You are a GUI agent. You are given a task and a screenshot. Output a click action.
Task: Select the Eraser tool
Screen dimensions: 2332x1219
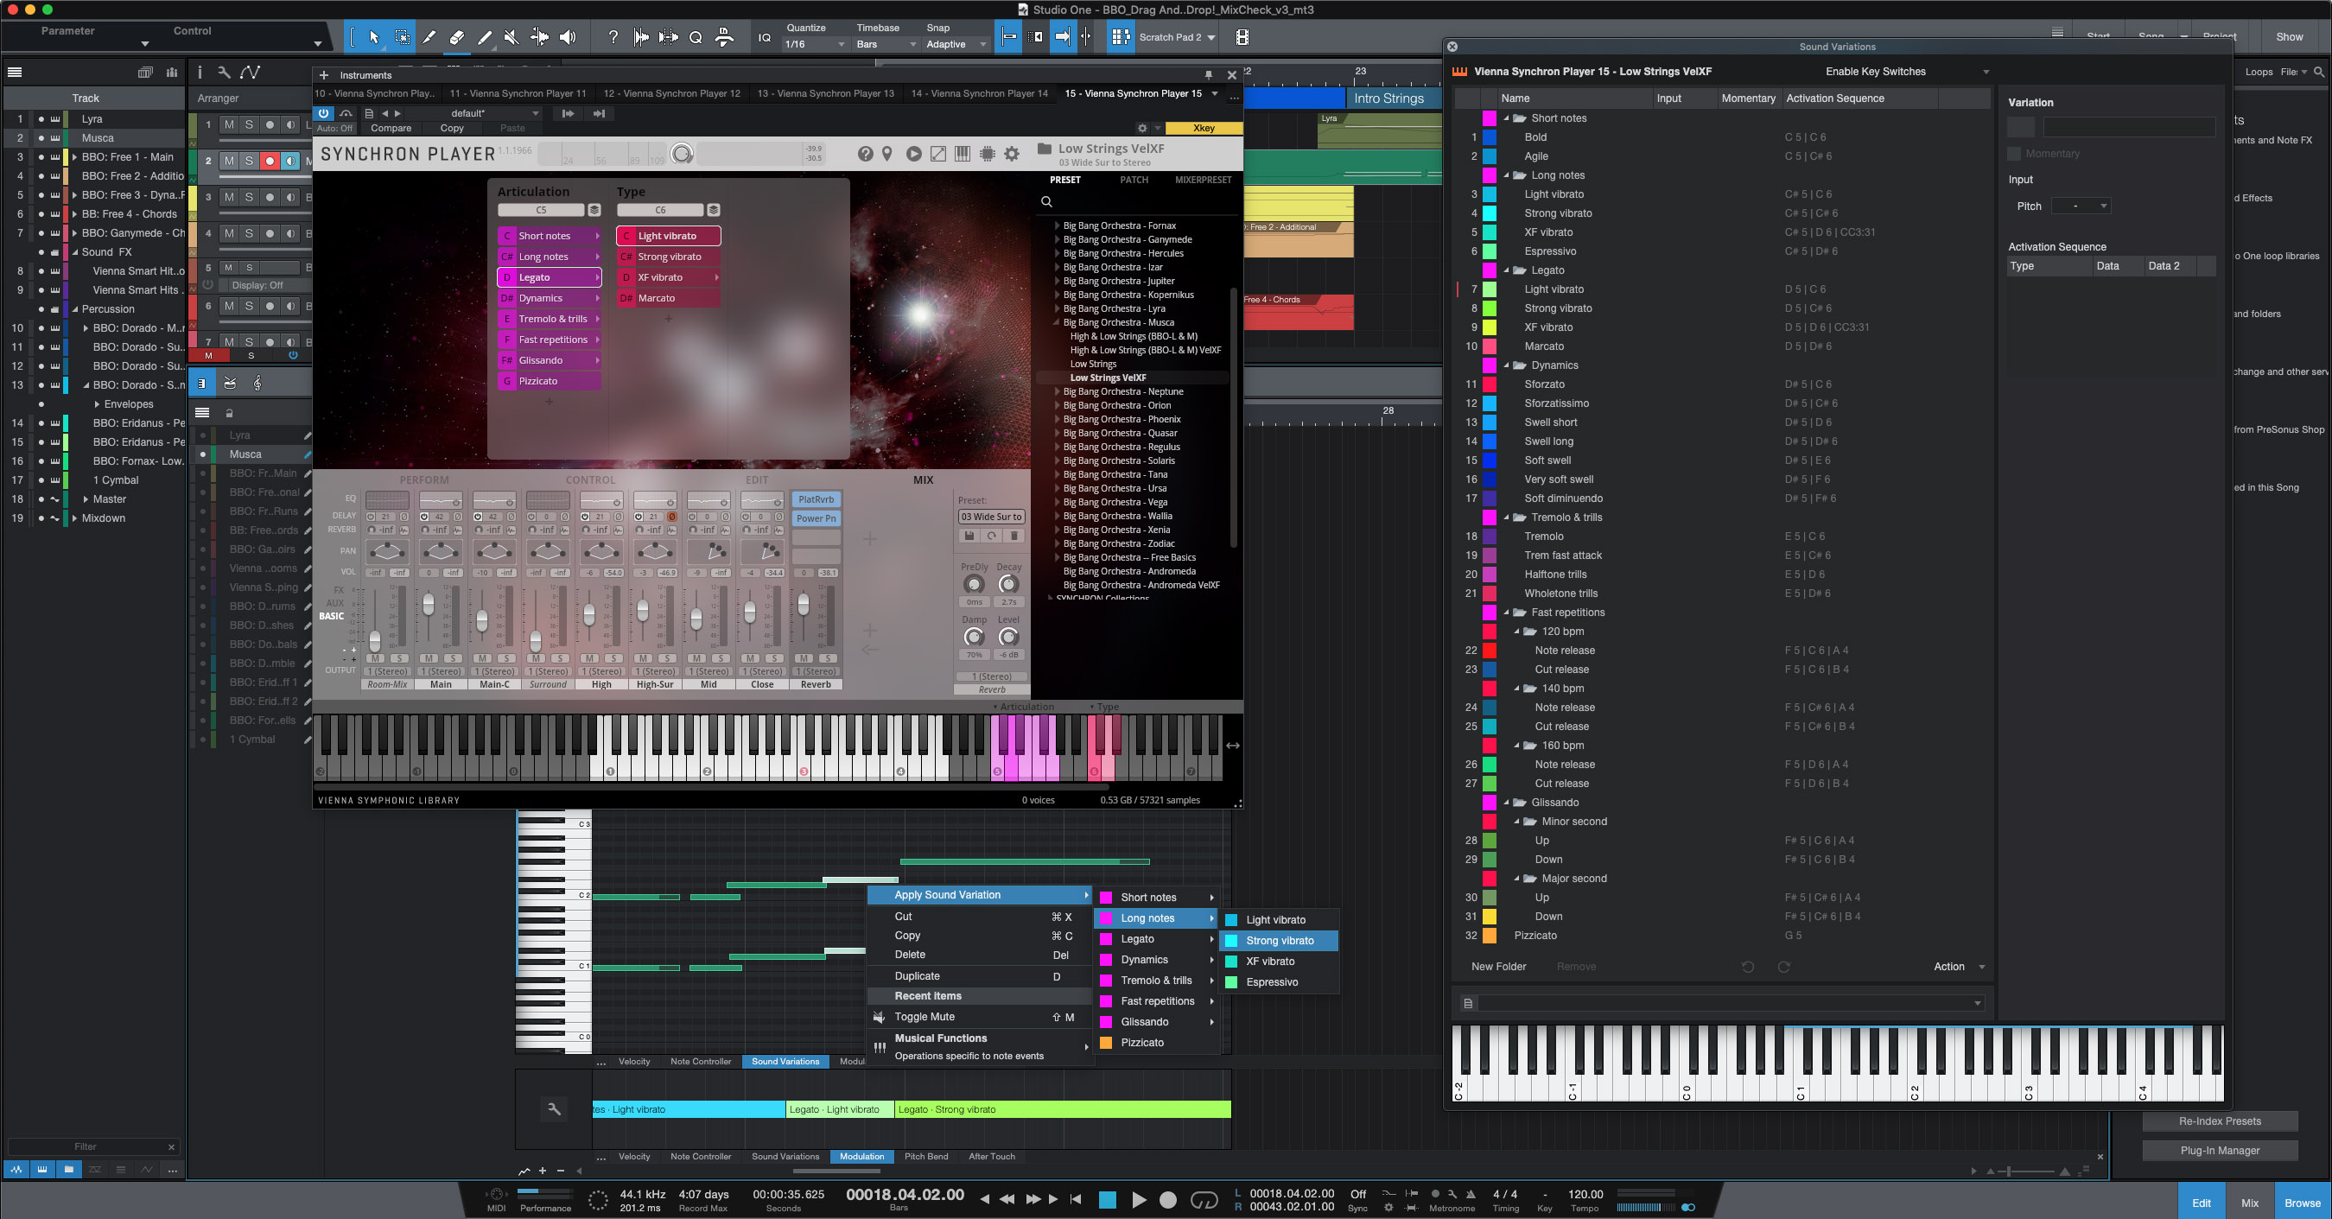pos(457,37)
